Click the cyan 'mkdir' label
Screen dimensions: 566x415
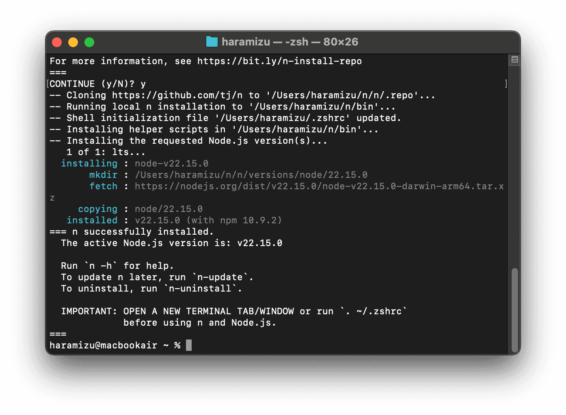coord(103,175)
